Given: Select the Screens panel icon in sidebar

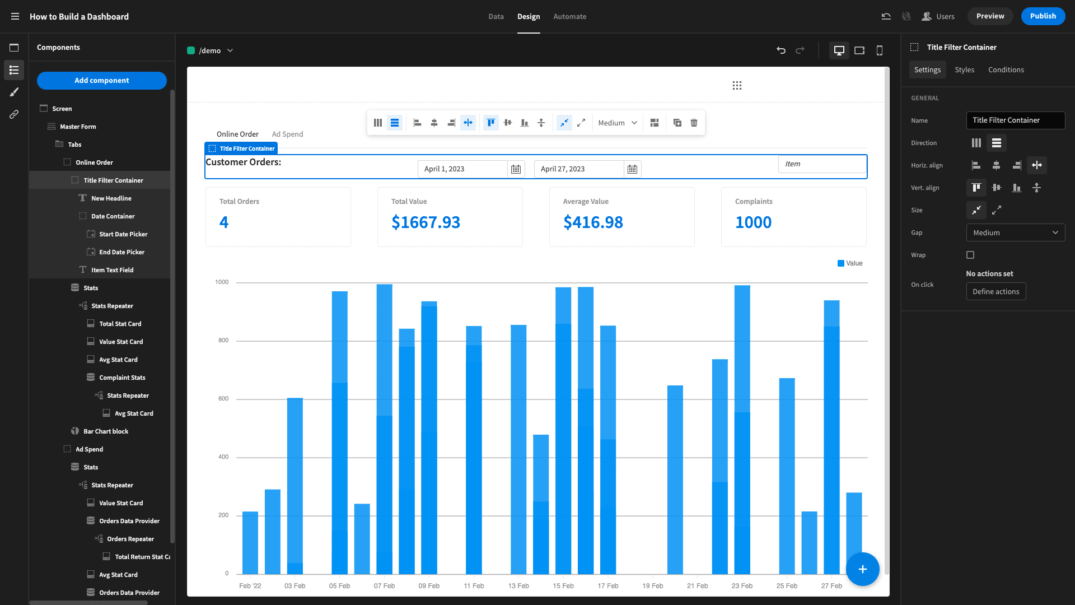Looking at the screenshot, I should click(14, 48).
